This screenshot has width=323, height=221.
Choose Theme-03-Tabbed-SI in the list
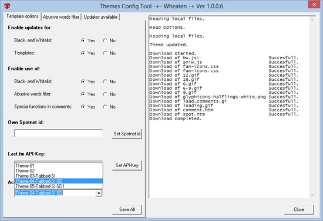point(59,176)
